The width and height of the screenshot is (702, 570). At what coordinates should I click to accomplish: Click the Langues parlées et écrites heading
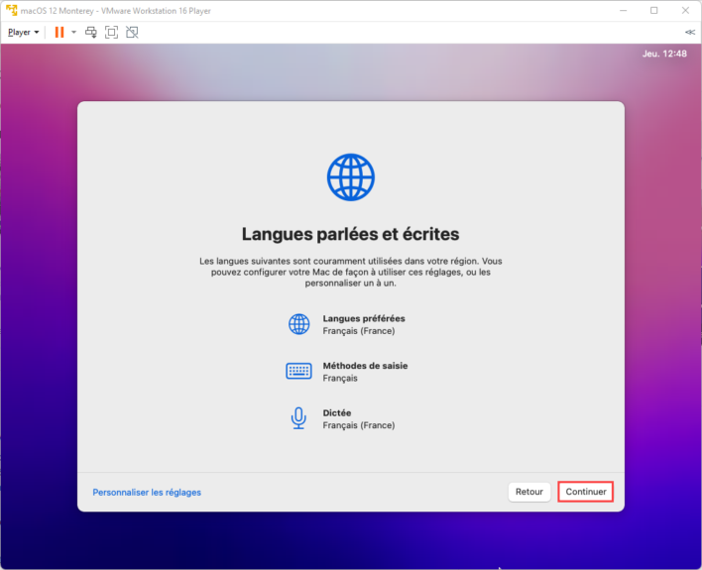point(351,234)
